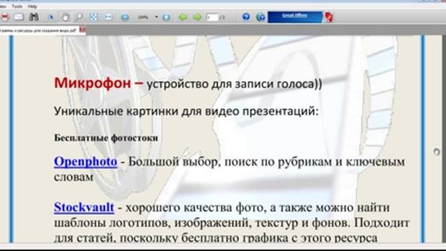Click the round plus Zoom In button
The width and height of the screenshot is (446, 251).
(167, 17)
